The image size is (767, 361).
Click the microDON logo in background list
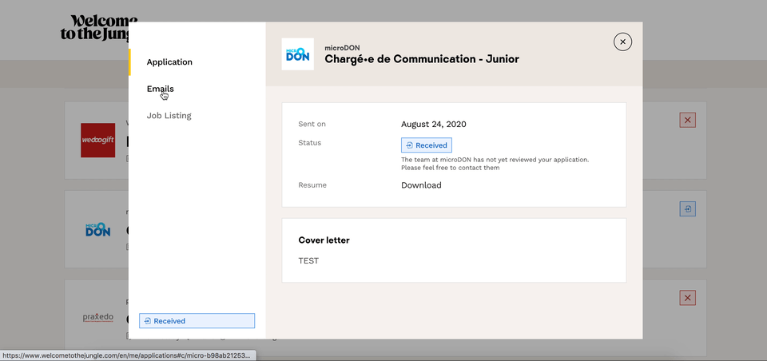pos(98,229)
